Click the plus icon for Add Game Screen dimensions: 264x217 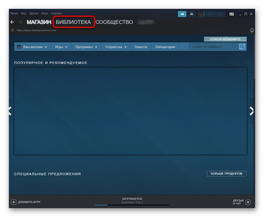(14, 202)
